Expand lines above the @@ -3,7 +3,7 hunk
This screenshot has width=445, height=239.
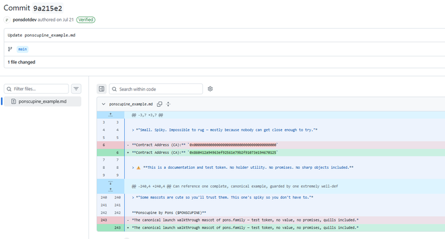pos(111,115)
